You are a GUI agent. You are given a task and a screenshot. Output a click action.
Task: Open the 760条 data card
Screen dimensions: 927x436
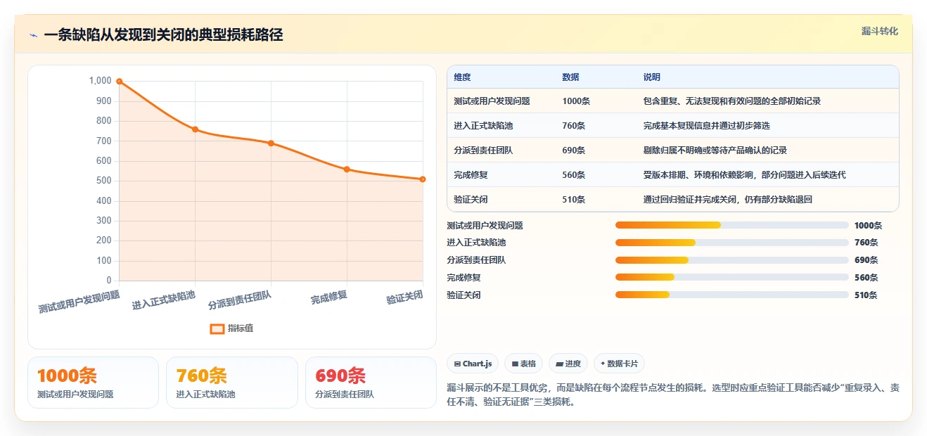[x=231, y=383]
